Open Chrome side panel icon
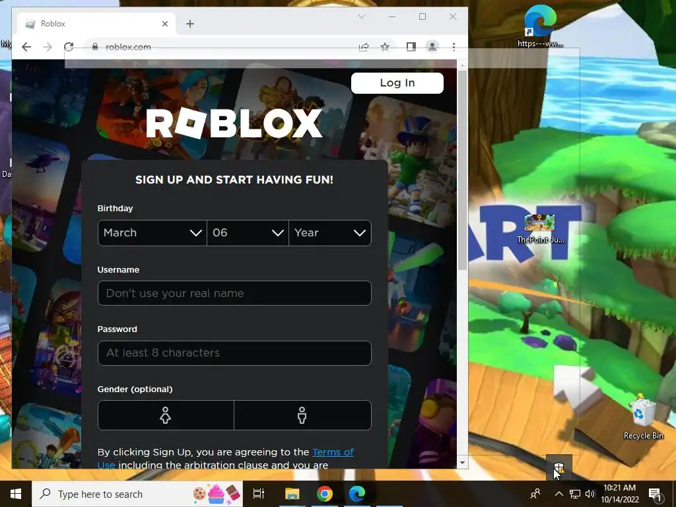The image size is (676, 507). click(411, 47)
